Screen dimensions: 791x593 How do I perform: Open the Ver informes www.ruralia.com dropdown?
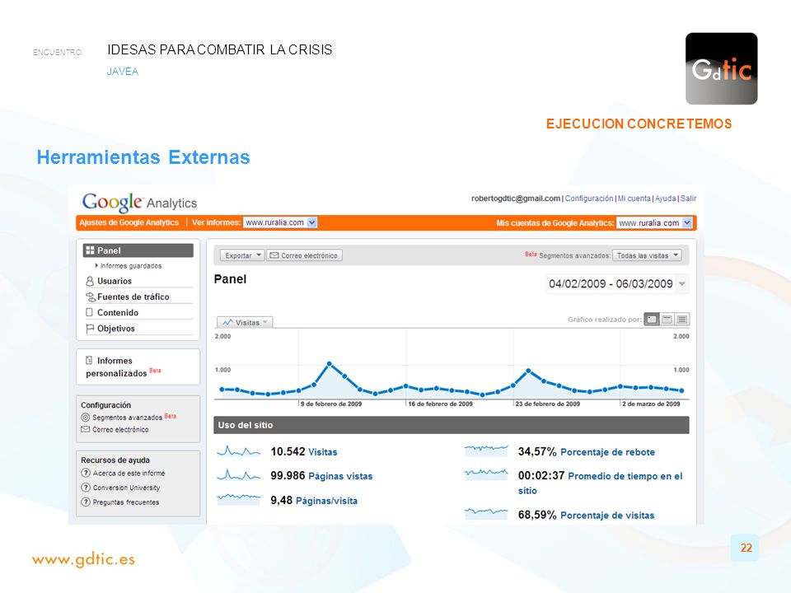pos(280,222)
